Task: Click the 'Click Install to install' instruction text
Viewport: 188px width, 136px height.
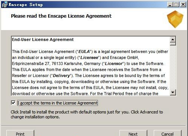Action: click(x=87, y=114)
